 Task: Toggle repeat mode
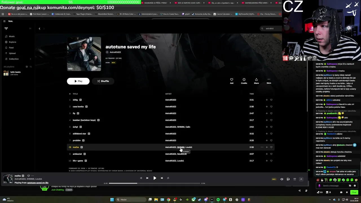tap(168, 178)
